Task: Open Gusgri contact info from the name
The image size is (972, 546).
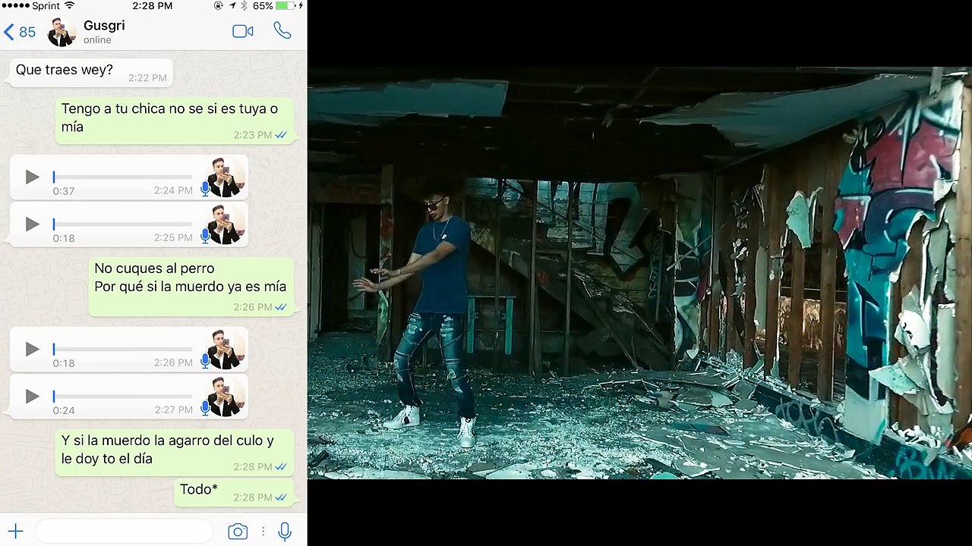Action: 104,25
